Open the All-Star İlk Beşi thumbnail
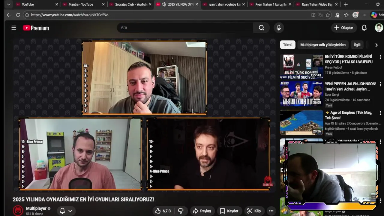Image resolution: width=384 pixels, height=216 pixels. [301, 94]
